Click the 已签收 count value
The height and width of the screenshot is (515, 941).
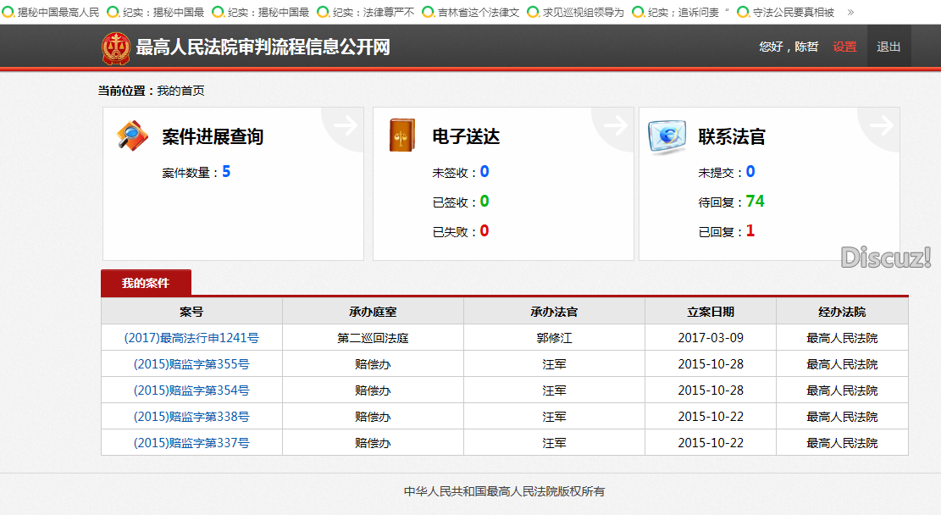click(484, 201)
